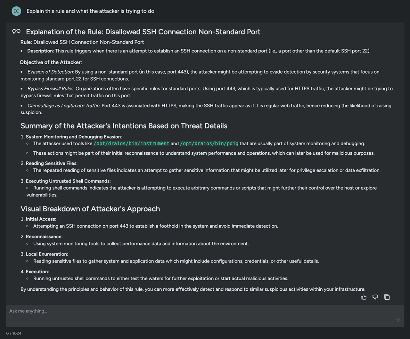Select the Summary of the Attacker's Intentions heading

point(124,126)
